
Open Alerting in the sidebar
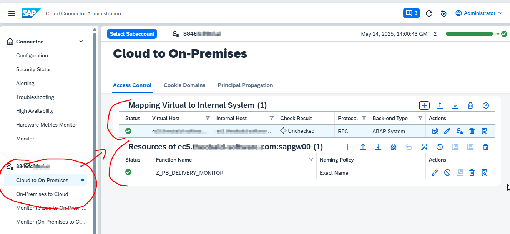point(25,83)
